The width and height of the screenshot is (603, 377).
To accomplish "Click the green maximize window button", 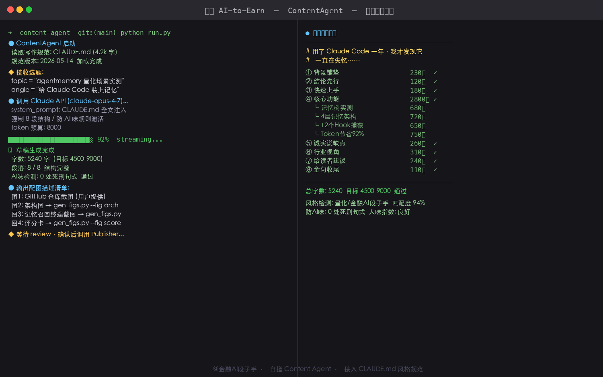I will (29, 10).
